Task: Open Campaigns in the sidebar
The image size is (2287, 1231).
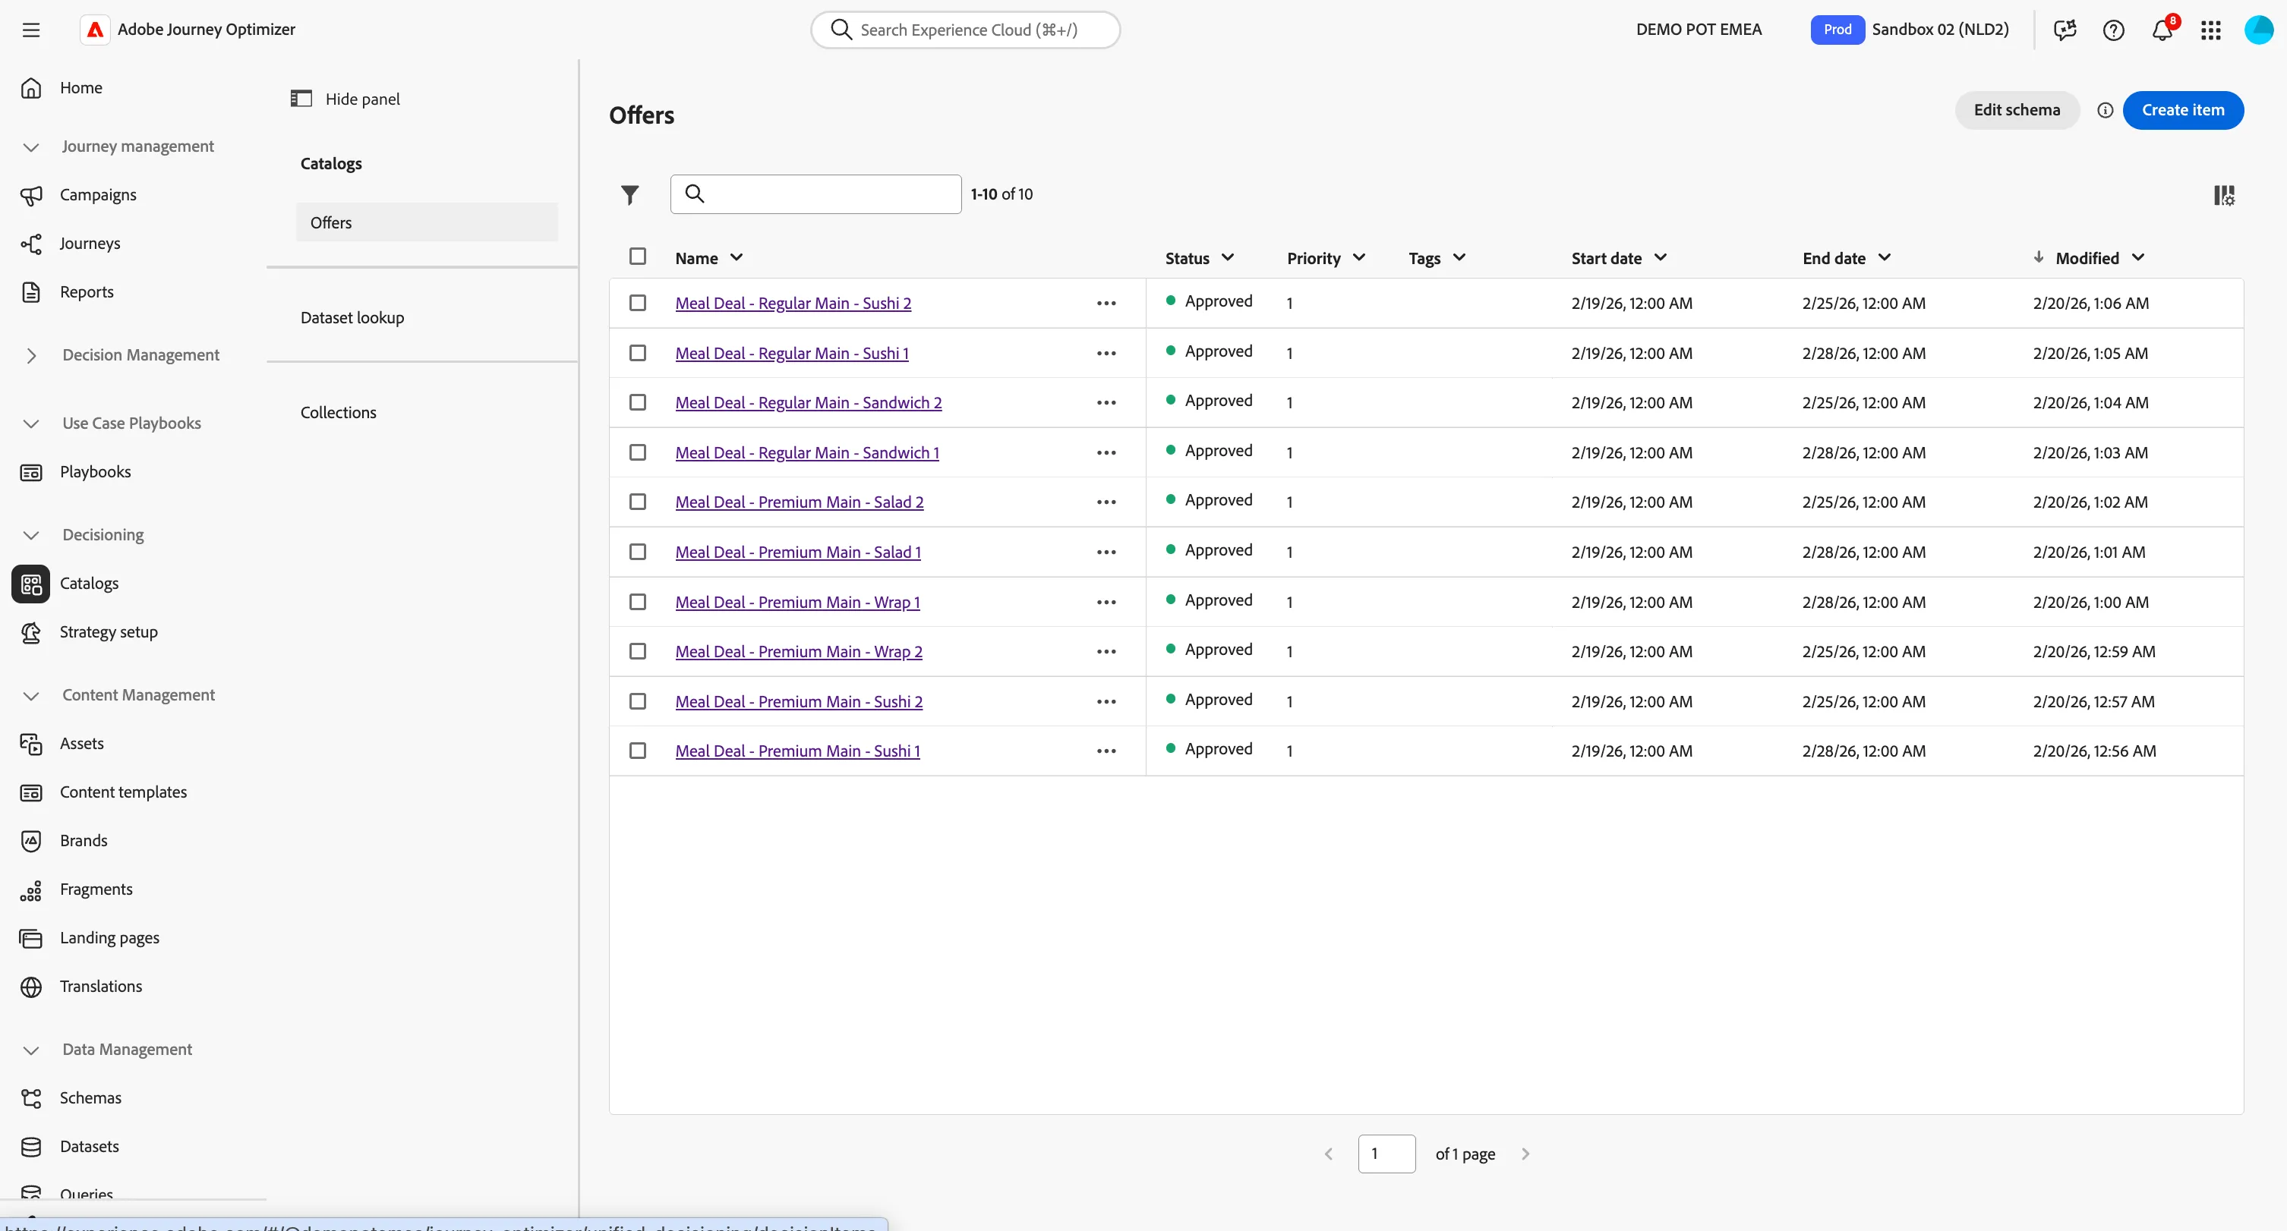Action: click(x=98, y=194)
